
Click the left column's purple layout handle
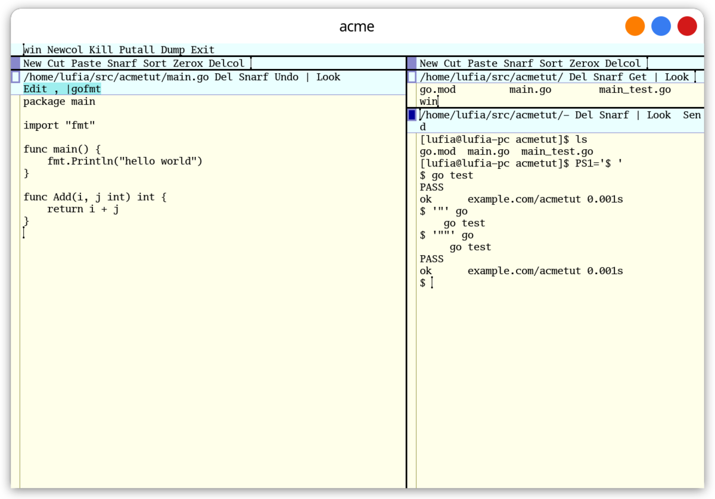pyautogui.click(x=15, y=63)
